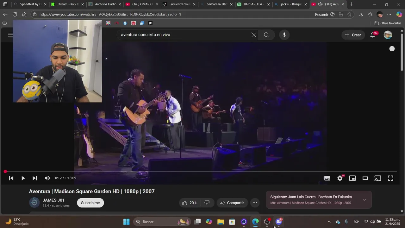Open a new browser tab
405x228 pixels.
pos(352,4)
